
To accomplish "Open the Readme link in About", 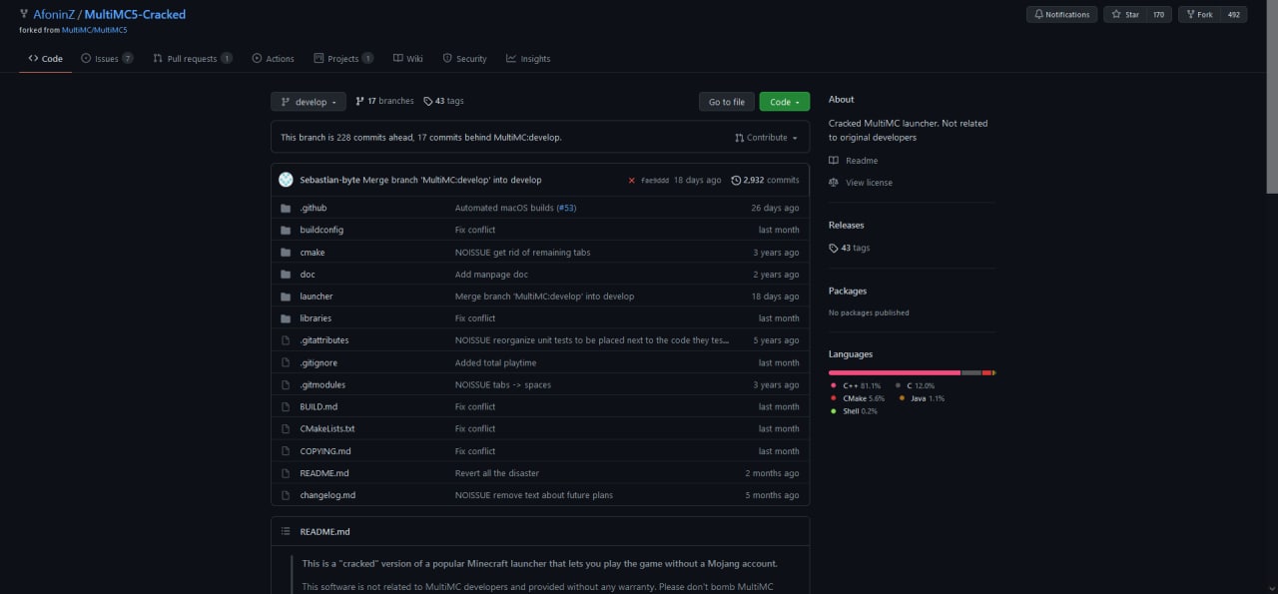I will point(862,161).
